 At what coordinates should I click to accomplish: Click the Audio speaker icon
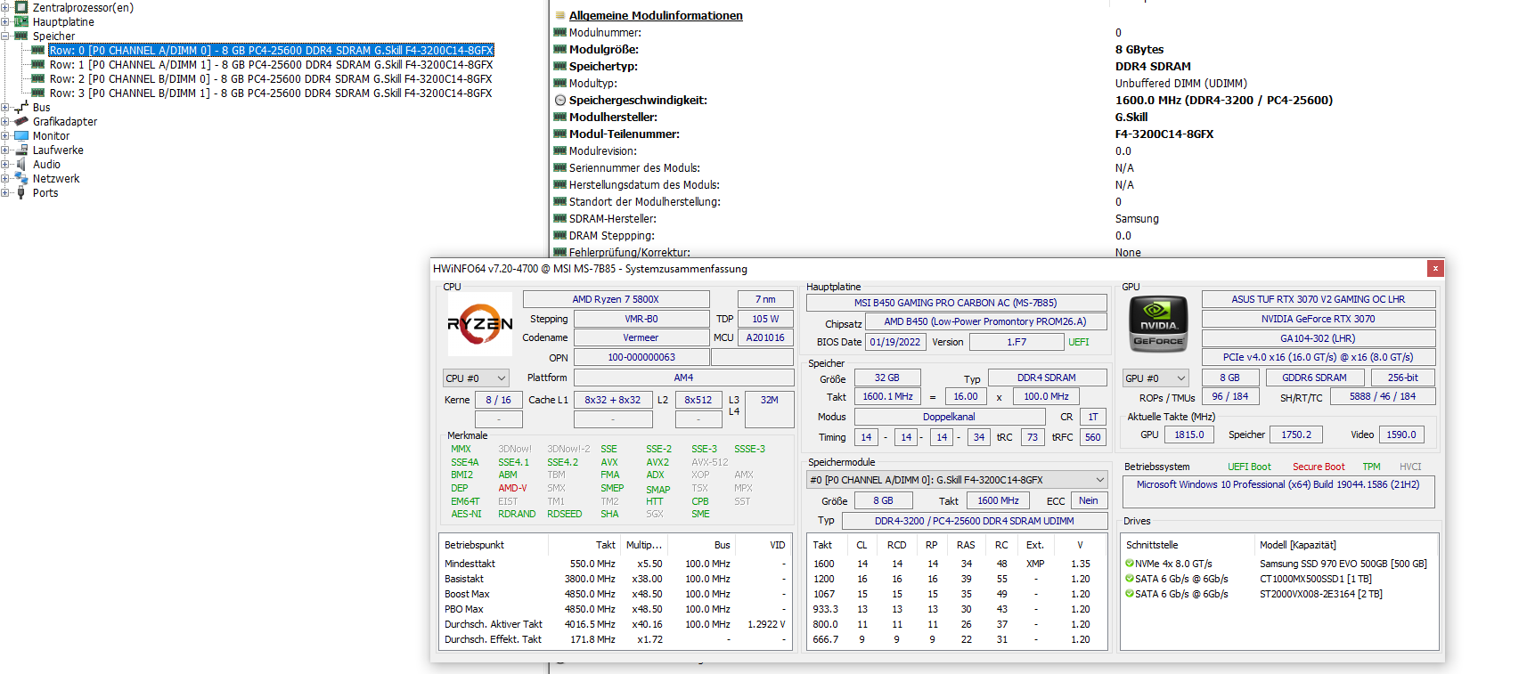tap(21, 164)
